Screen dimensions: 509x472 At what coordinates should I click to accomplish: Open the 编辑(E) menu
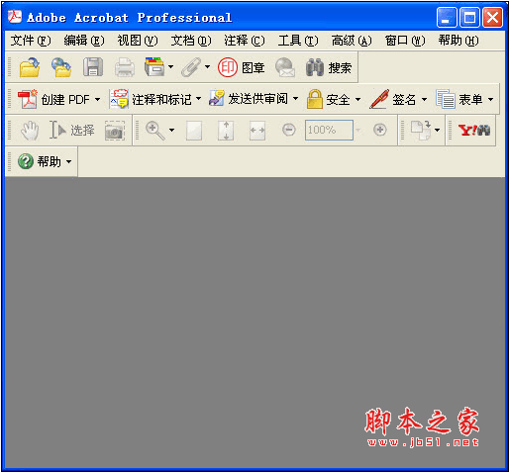click(84, 41)
